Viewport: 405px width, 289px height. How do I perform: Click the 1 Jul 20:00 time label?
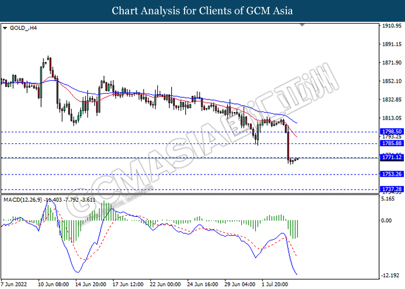[275, 284]
